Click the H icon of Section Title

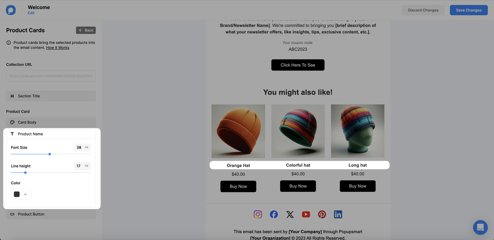12,96
